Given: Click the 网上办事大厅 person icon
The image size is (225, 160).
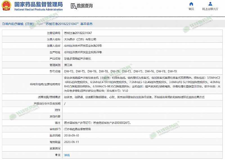Looking at the screenshot, I should point(210,4).
